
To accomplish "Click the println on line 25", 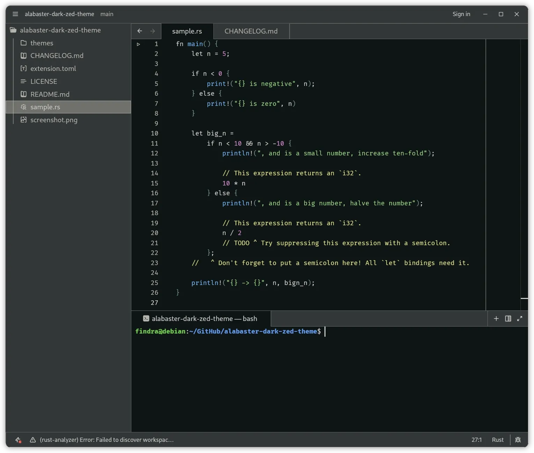I will [x=206, y=283].
